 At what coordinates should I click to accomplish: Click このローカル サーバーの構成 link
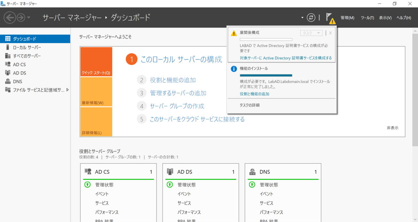[181, 60]
